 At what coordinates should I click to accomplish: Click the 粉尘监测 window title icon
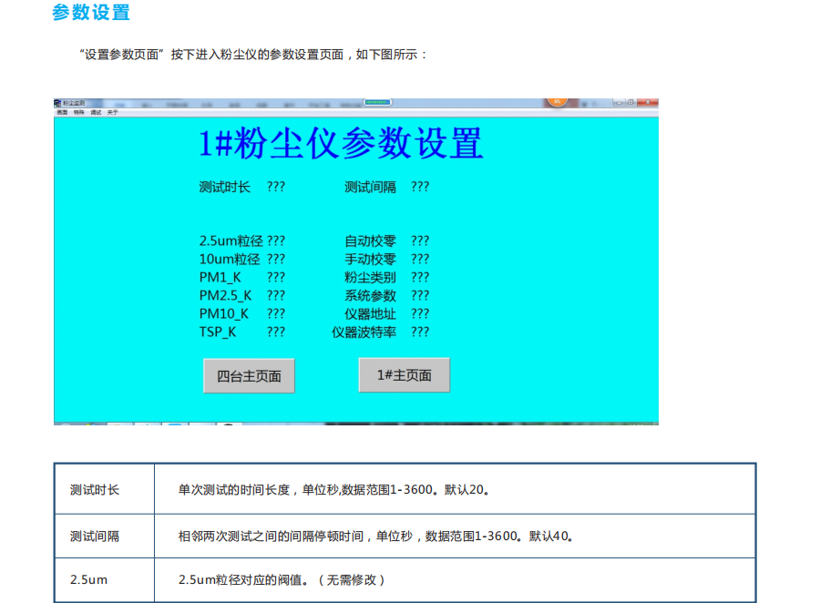pyautogui.click(x=57, y=103)
